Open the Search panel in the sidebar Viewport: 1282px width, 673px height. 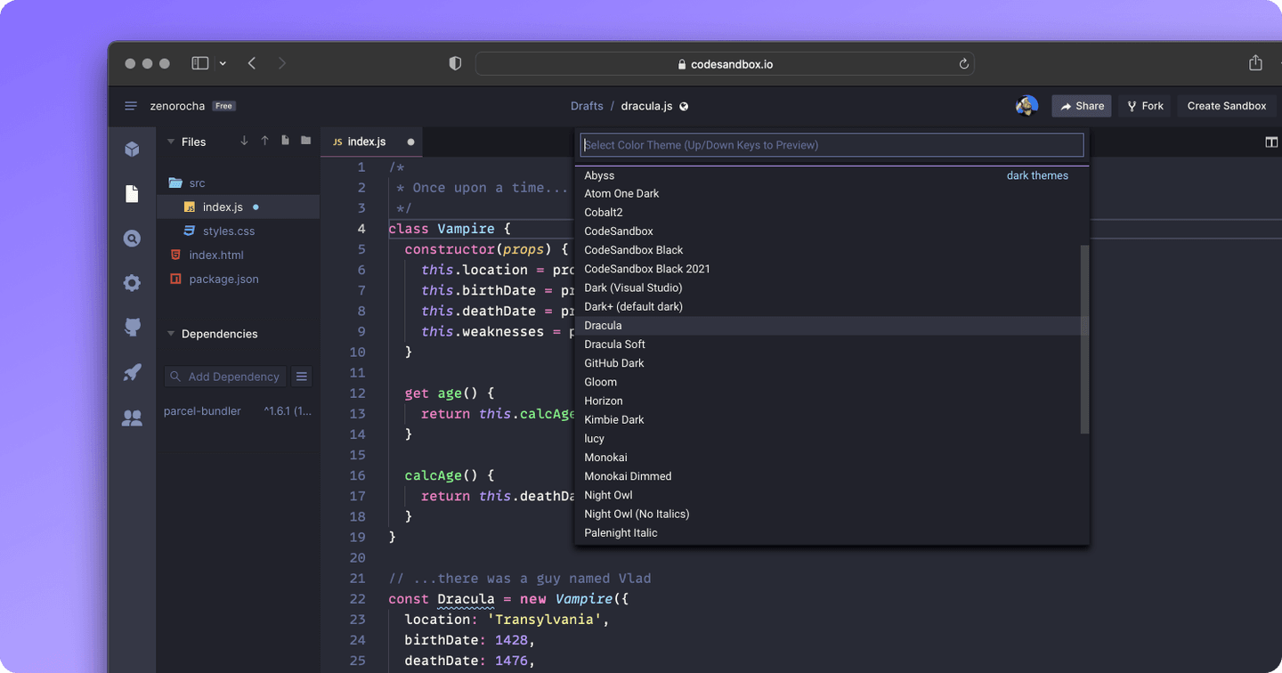pyautogui.click(x=132, y=238)
